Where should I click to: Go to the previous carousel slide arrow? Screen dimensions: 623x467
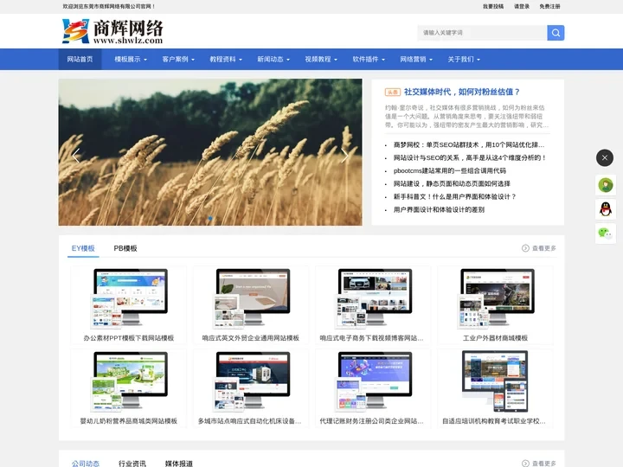pyautogui.click(x=76, y=156)
